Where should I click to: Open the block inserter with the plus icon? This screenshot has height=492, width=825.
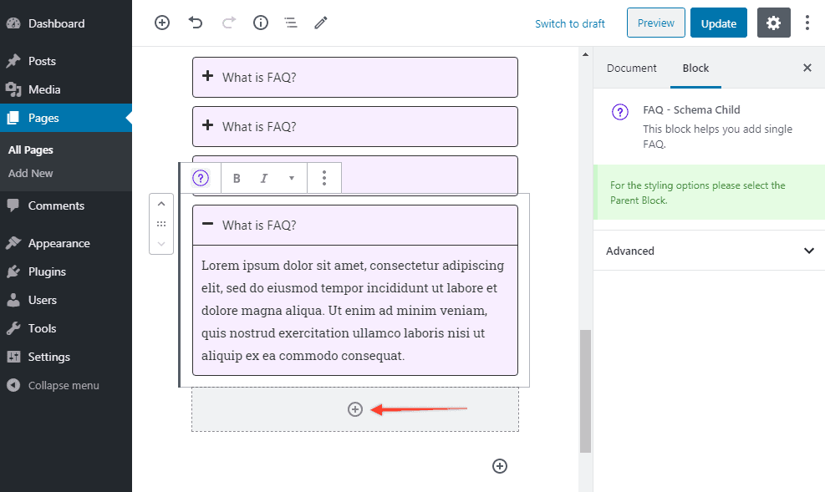[162, 23]
